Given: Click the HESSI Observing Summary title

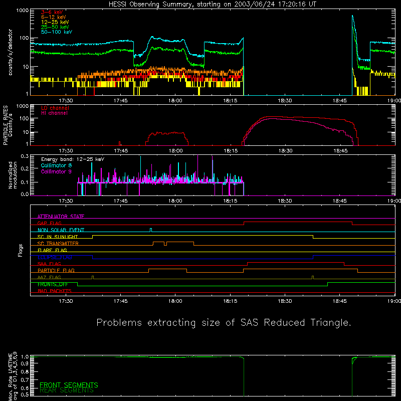Looking at the screenshot, I should coord(212,4).
